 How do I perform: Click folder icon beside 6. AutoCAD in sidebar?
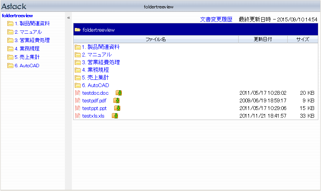pyautogui.click(x=10, y=65)
